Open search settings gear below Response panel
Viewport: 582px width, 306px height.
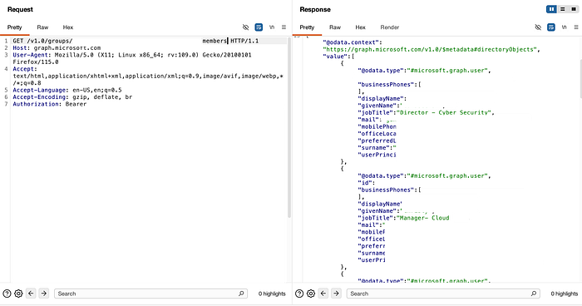pyautogui.click(x=311, y=294)
